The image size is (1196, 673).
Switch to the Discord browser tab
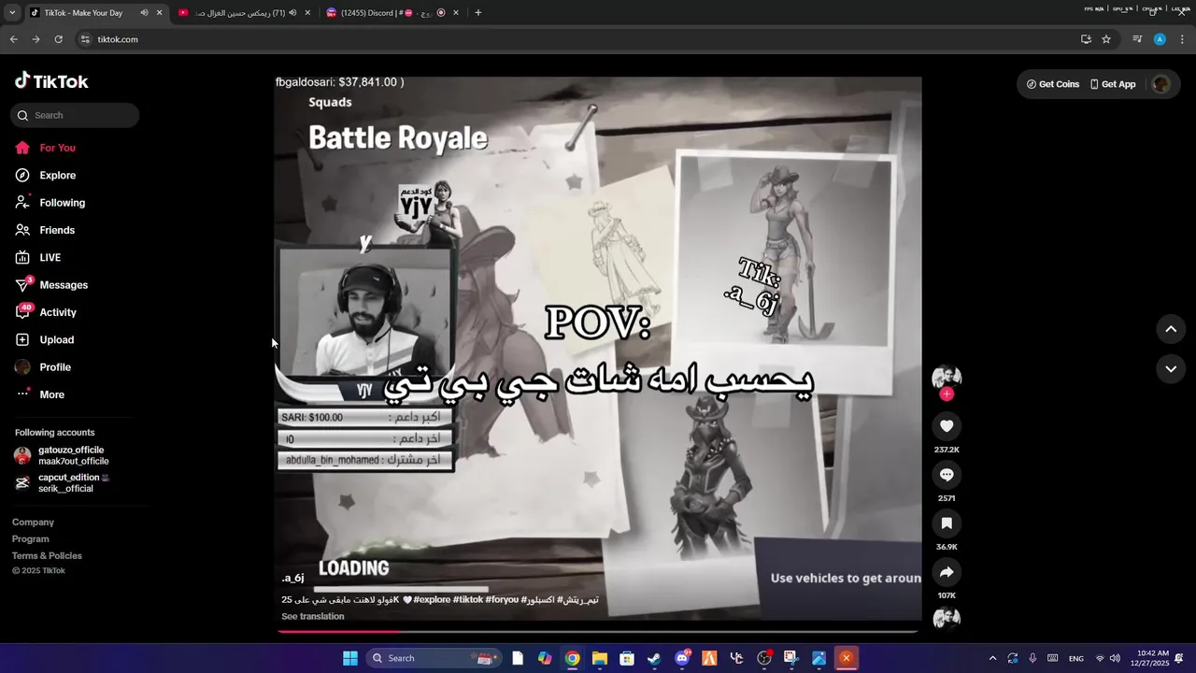pos(383,13)
